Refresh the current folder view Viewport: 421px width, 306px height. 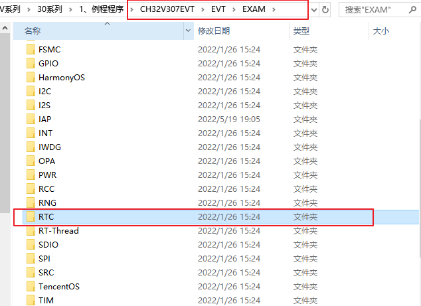(x=325, y=10)
